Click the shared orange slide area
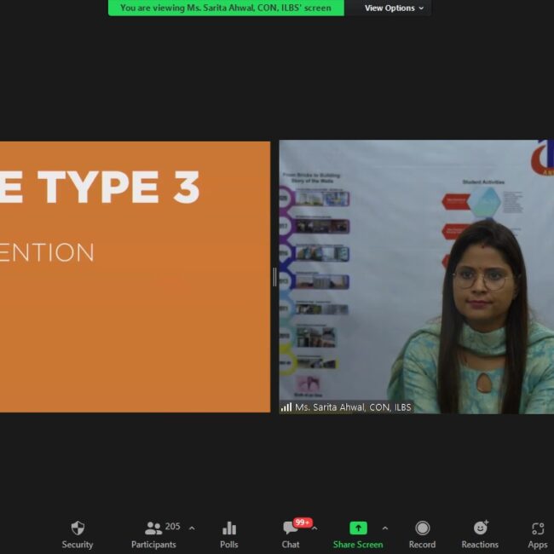 (135, 276)
